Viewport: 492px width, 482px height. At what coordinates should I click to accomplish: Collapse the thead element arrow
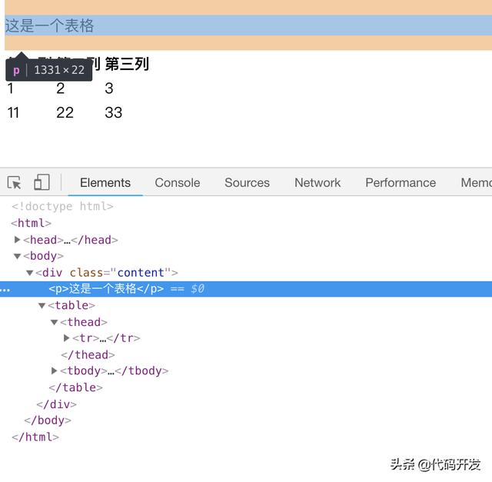click(55, 322)
